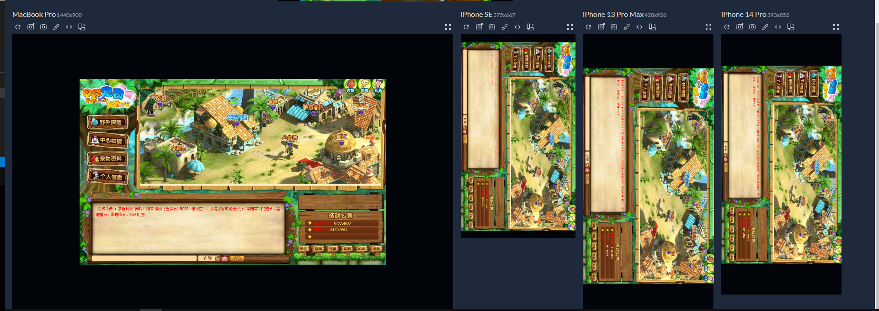Toggle event mirroring for MacBook Pro

pyautogui.click(x=56, y=27)
